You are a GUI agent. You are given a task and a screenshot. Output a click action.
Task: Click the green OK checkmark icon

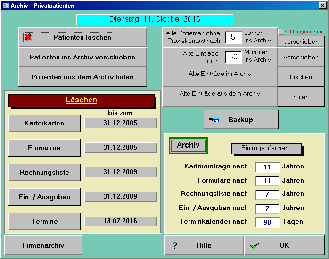255,245
